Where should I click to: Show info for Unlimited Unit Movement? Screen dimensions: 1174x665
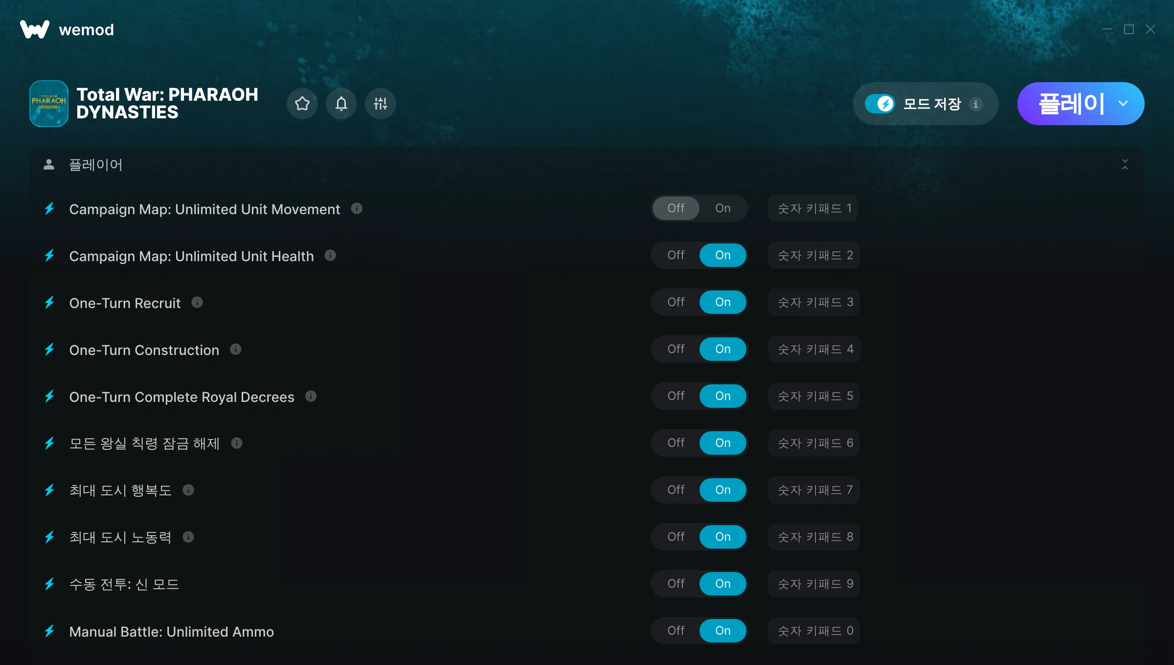tap(357, 208)
